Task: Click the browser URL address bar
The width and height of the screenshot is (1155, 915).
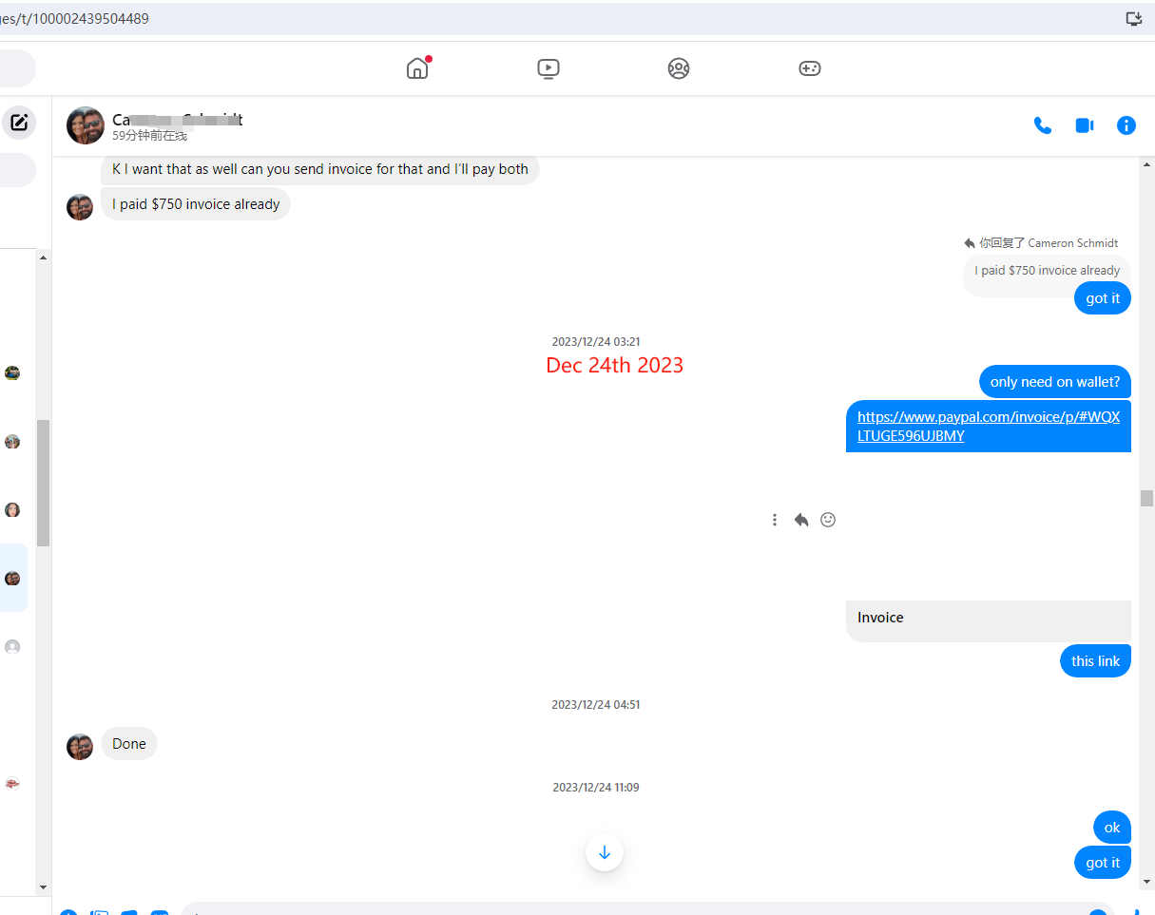Action: tap(475, 19)
